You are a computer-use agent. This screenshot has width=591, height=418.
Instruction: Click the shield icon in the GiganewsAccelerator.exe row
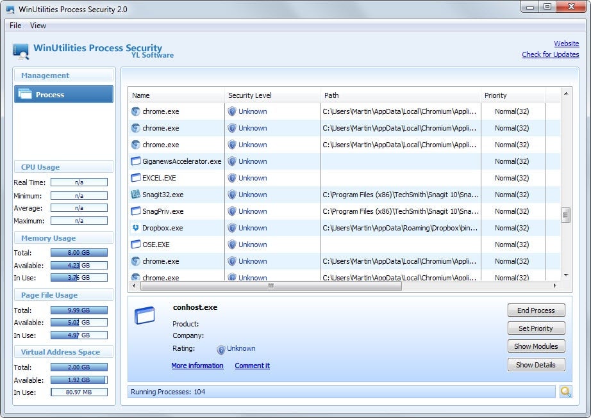click(x=232, y=161)
